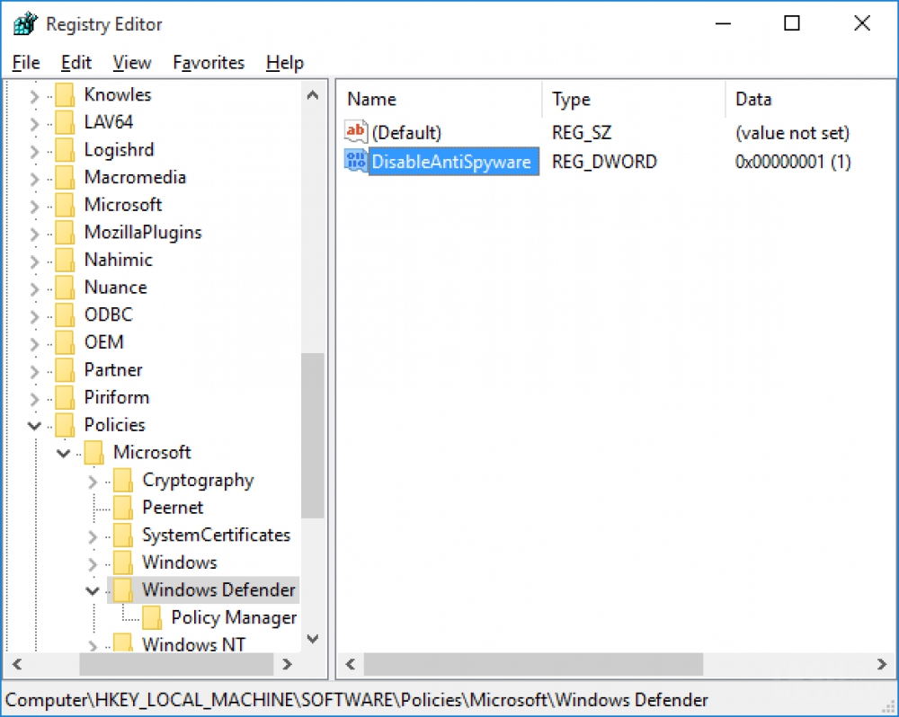
Task: Click tree pane horizontal scroll right arrow
Action: (288, 664)
